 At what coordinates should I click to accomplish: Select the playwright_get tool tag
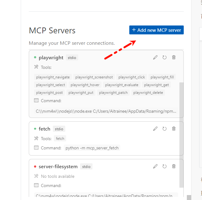[x=156, y=85]
